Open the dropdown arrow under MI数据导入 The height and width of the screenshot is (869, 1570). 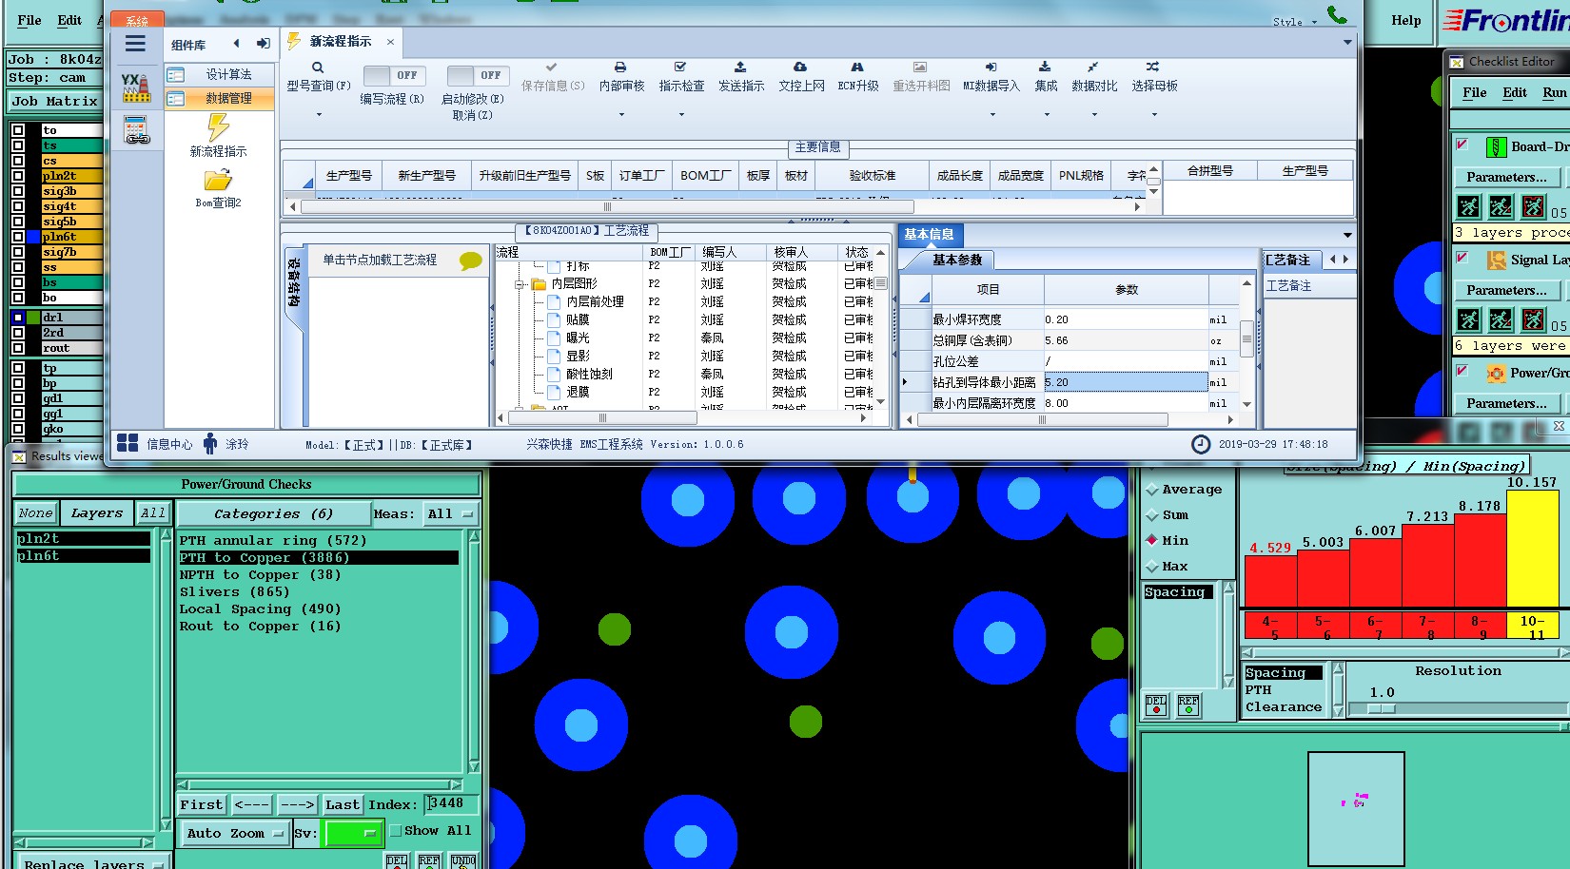[x=992, y=115]
